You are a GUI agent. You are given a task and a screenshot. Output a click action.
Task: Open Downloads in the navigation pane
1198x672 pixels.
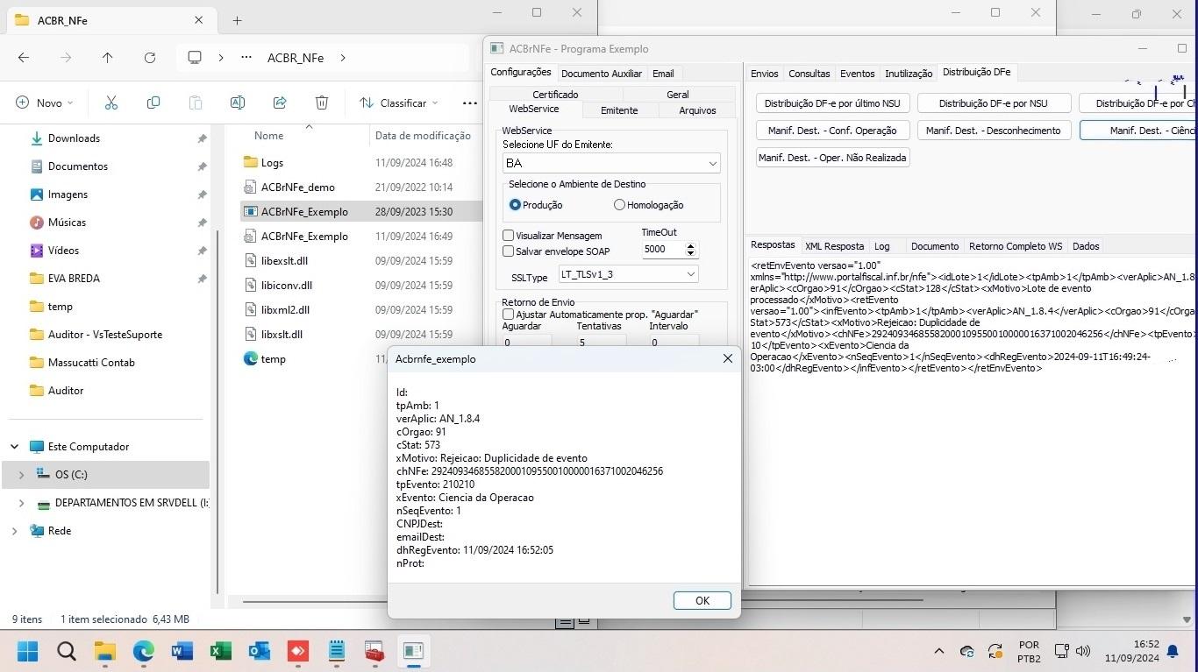tap(74, 138)
